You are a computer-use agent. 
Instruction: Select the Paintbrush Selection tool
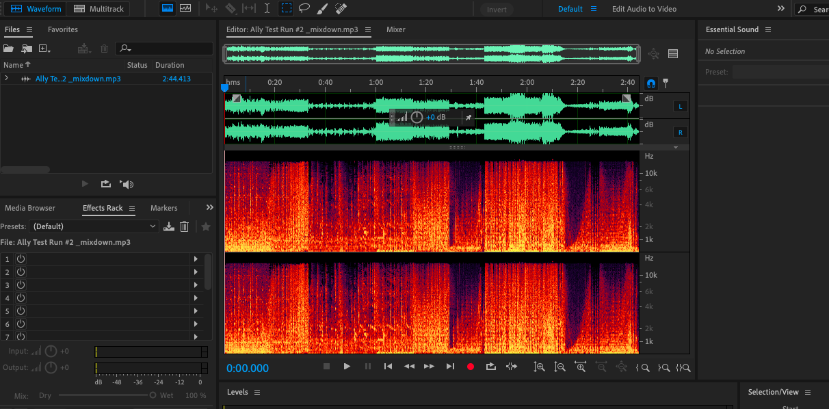tap(322, 9)
